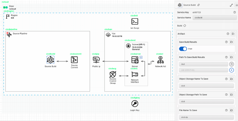Collapse the Path To Save Build Results folder button
The image size is (238, 121).
click(x=231, y=57)
